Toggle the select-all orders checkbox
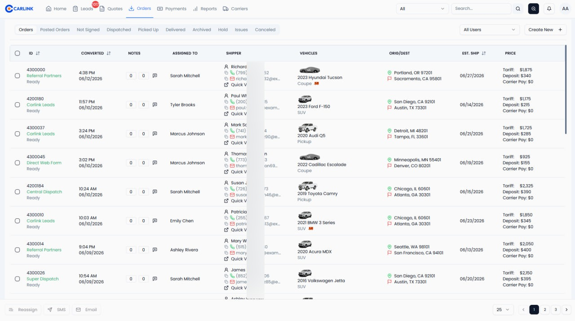The image size is (575, 321). click(x=18, y=53)
